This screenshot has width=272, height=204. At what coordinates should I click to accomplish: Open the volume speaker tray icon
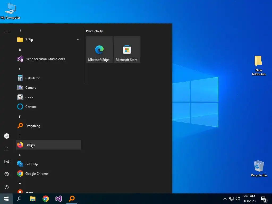click(x=238, y=199)
